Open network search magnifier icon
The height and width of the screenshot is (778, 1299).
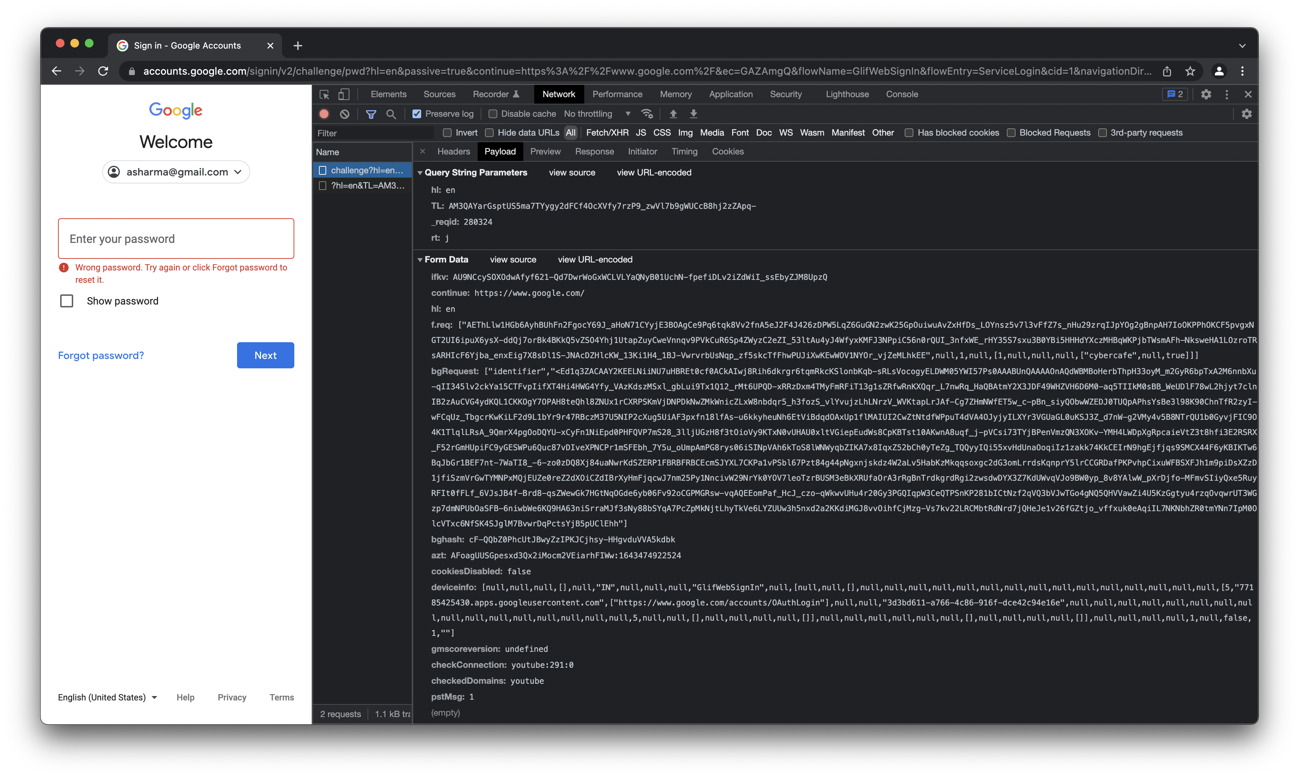[391, 114]
